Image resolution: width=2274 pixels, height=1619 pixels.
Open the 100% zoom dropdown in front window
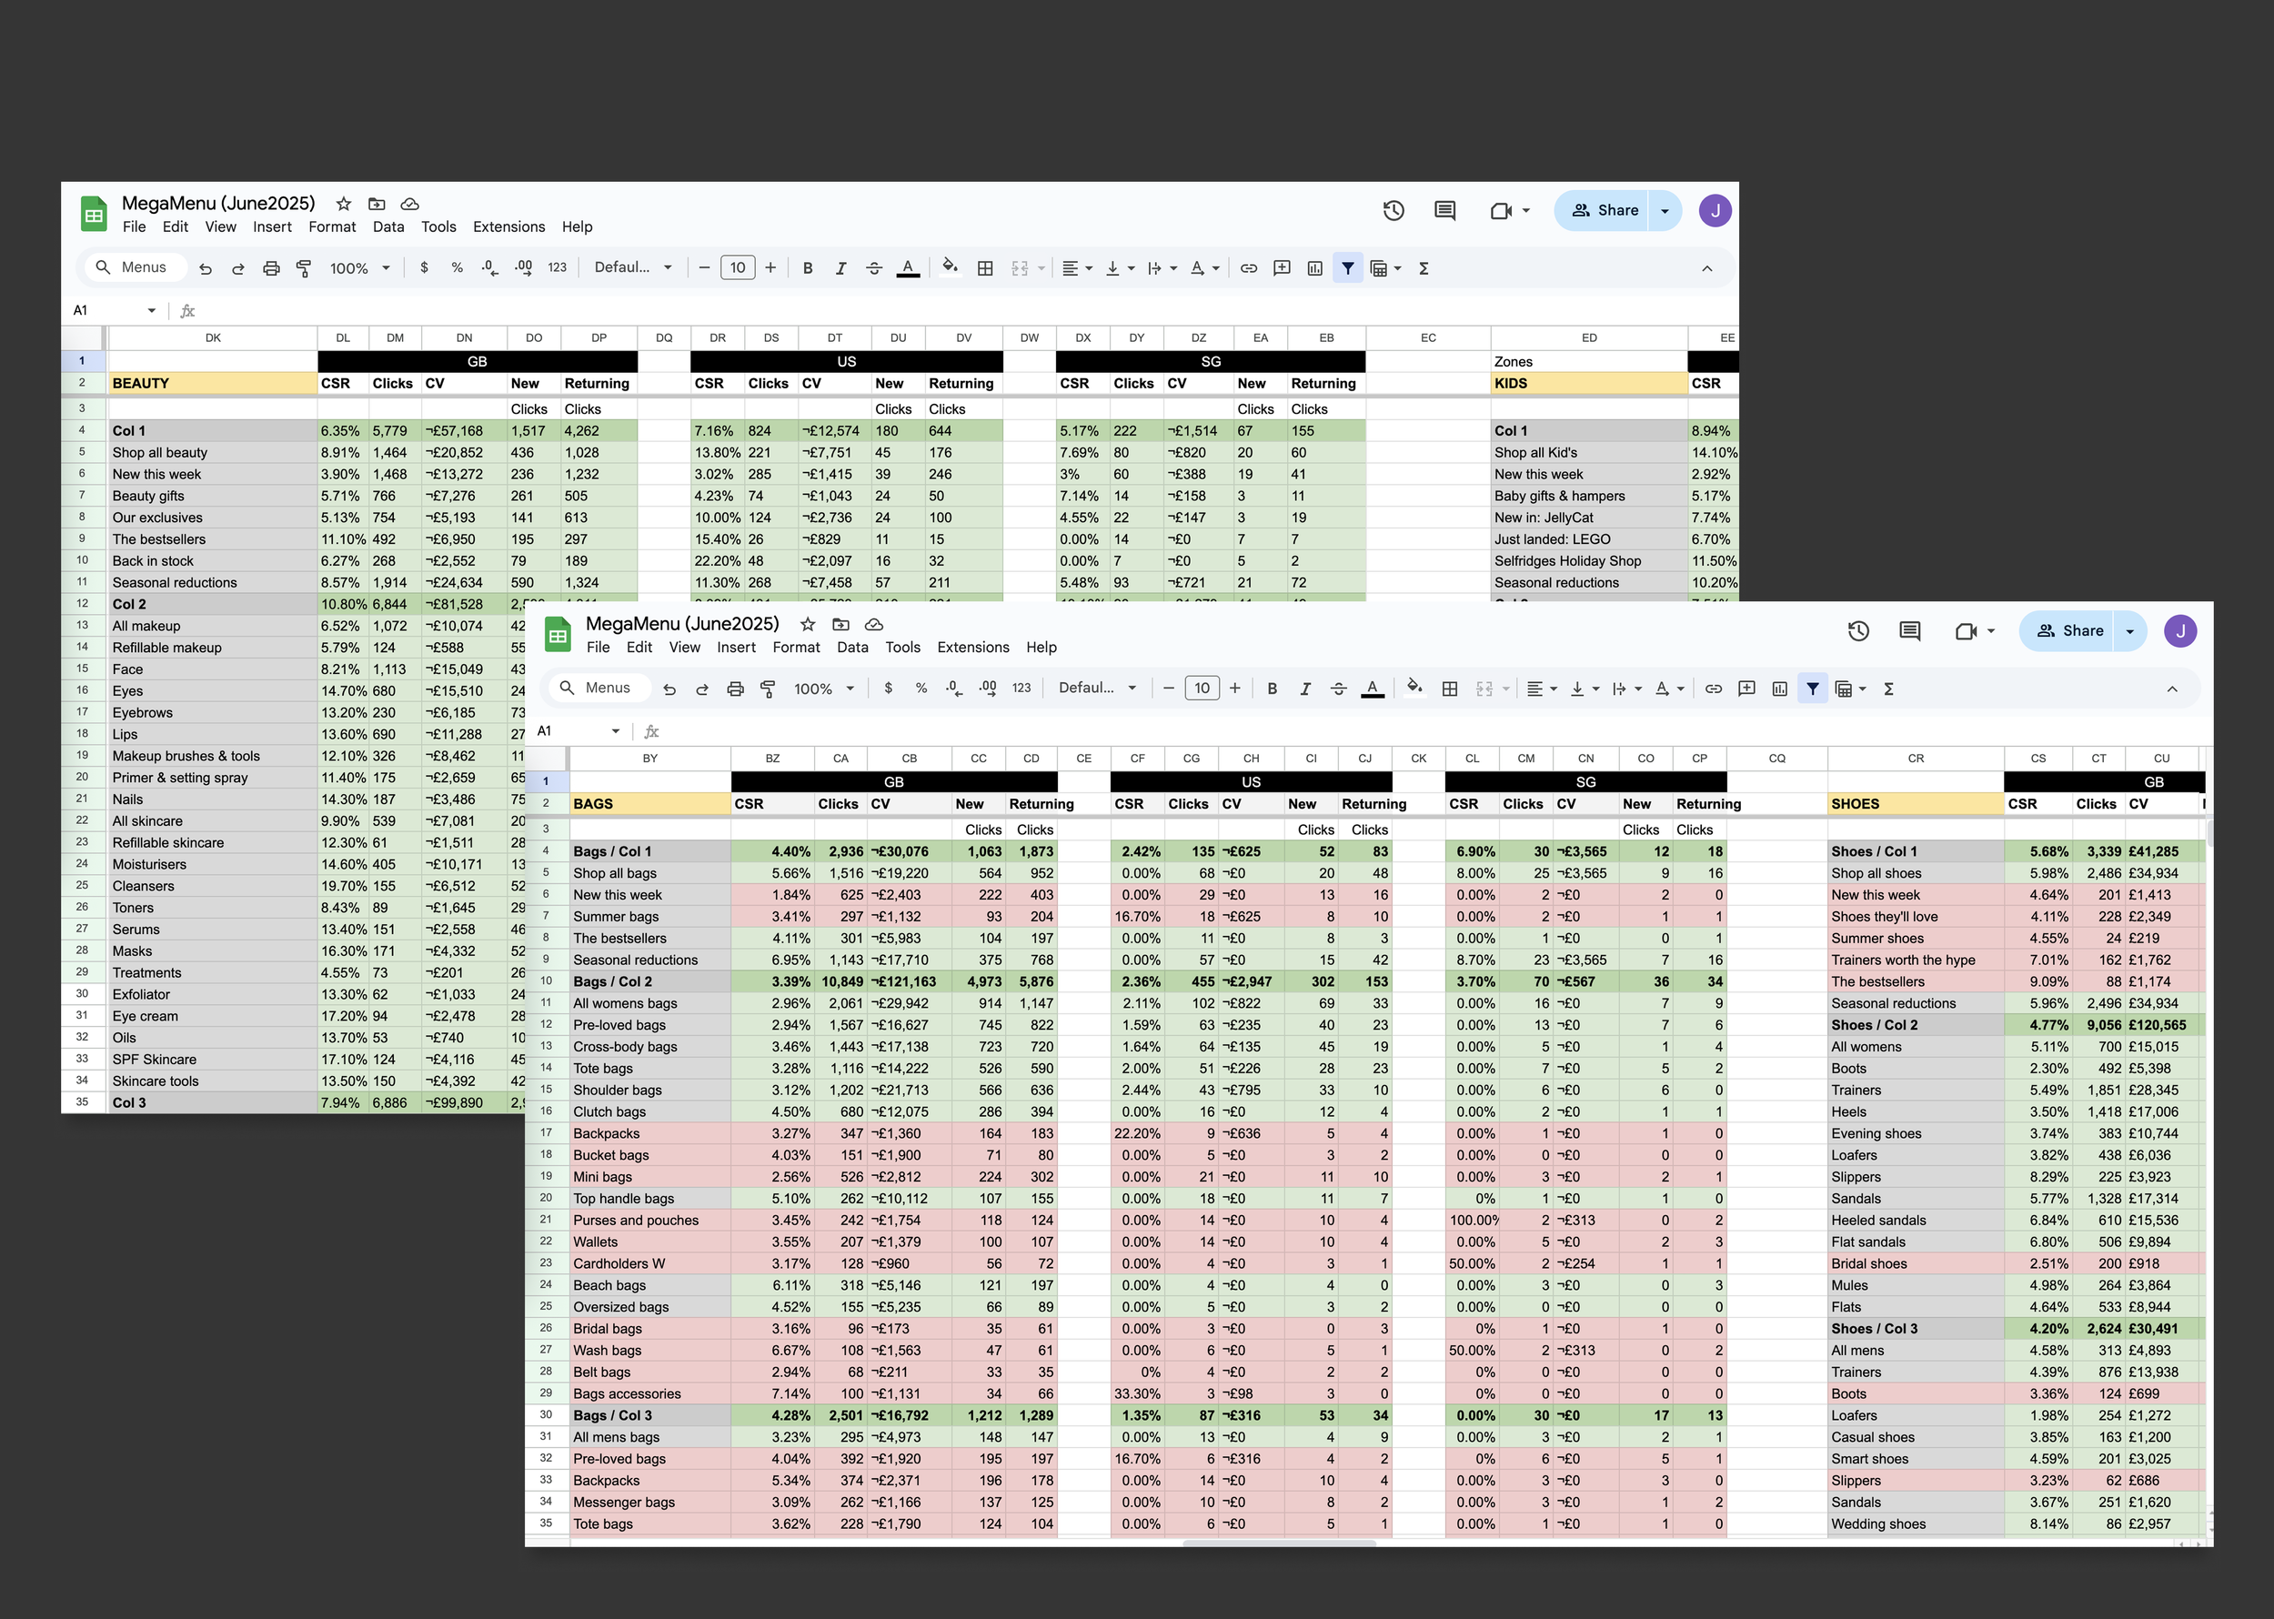pos(823,689)
